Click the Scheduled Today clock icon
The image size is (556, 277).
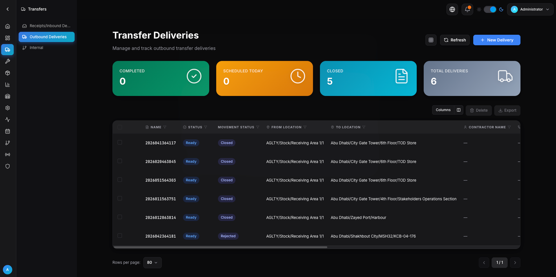point(298,76)
